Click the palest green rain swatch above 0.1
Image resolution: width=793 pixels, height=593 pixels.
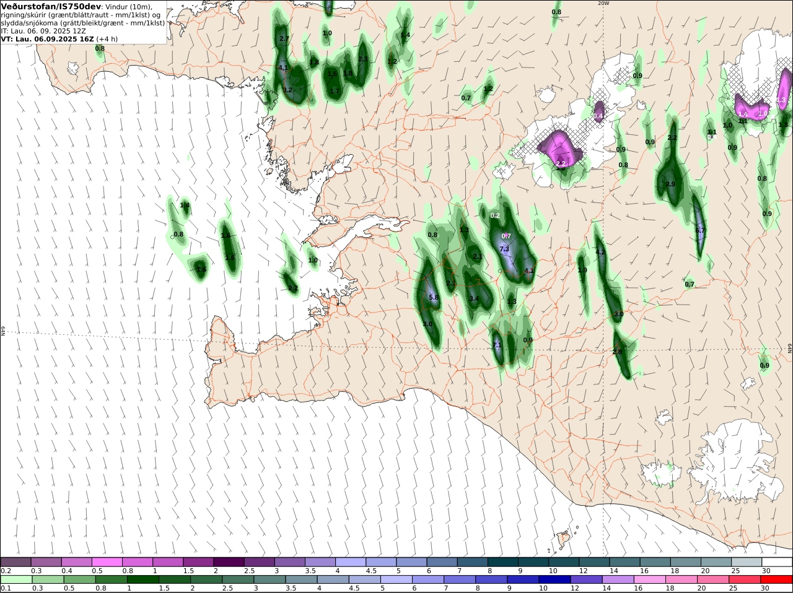click(x=15, y=579)
